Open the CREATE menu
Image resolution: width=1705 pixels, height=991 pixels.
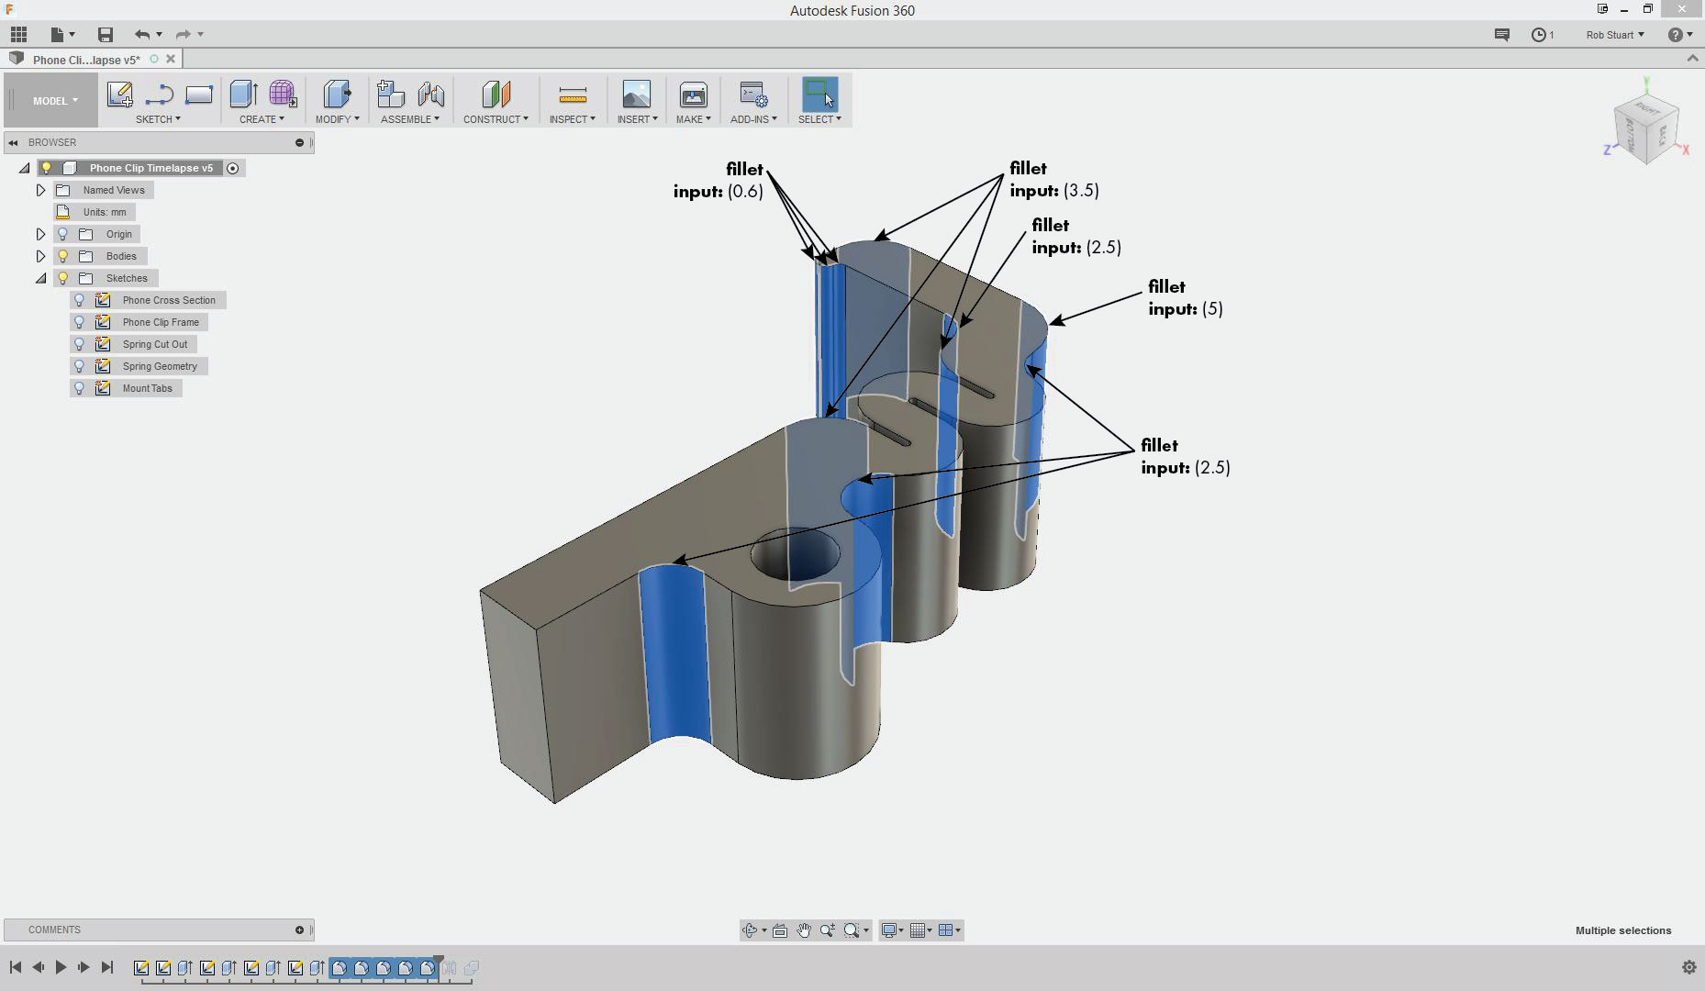pos(262,119)
